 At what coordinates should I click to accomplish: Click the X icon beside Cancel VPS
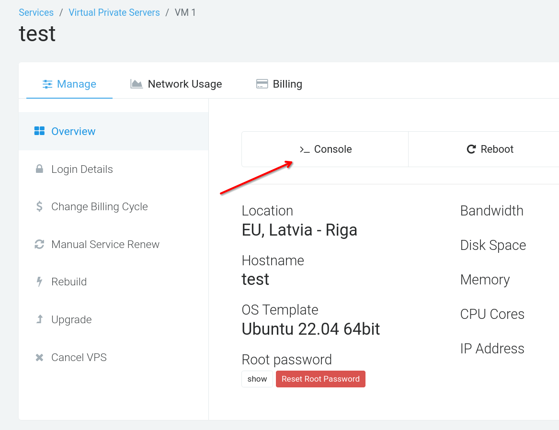(39, 357)
